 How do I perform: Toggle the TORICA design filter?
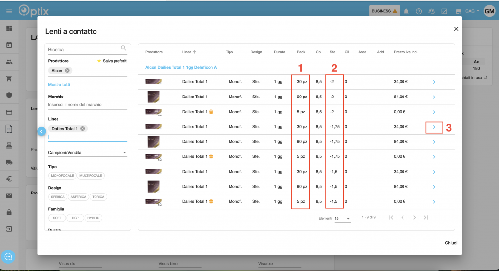pyautogui.click(x=98, y=197)
